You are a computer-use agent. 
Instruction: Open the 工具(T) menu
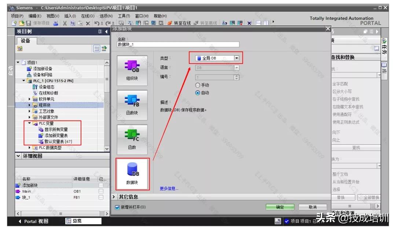click(124, 16)
